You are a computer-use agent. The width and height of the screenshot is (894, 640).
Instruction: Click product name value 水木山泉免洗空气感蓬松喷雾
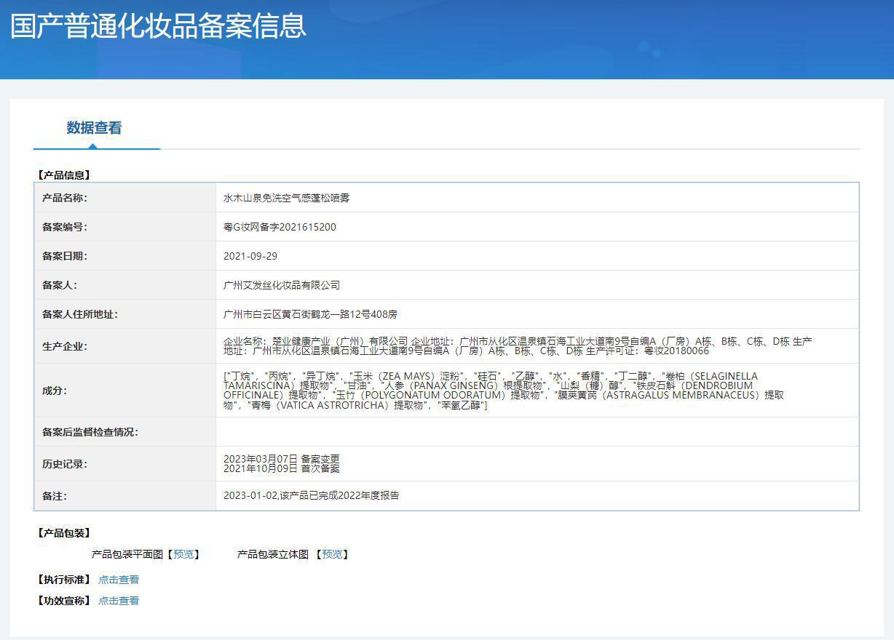point(286,198)
